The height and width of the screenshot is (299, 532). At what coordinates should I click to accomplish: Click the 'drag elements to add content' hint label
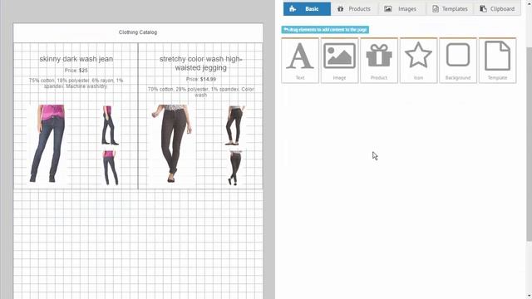(x=325, y=30)
